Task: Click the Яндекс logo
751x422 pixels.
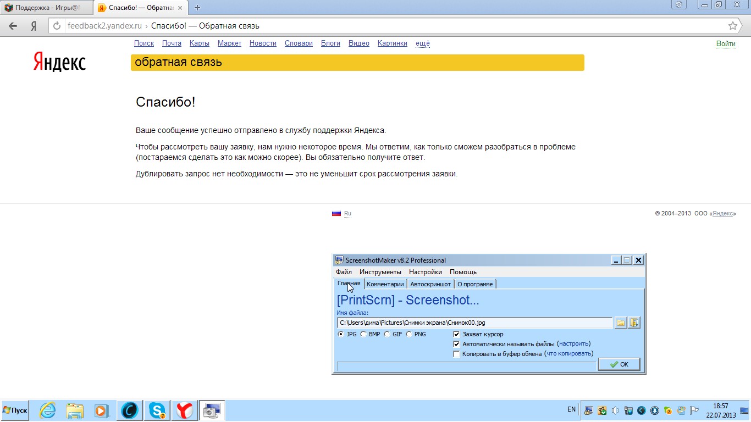Action: [x=59, y=62]
